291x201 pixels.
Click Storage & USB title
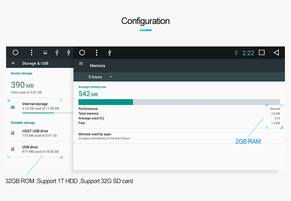(35, 63)
